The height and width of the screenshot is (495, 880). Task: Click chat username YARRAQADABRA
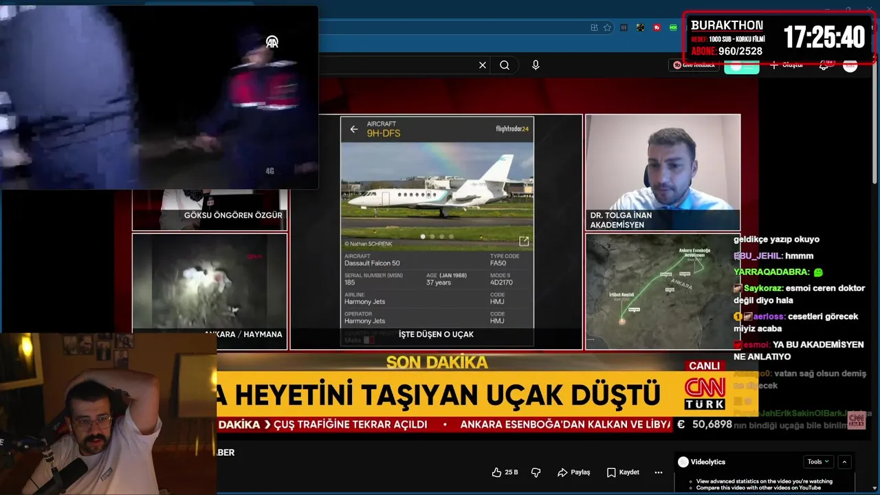[x=770, y=272]
